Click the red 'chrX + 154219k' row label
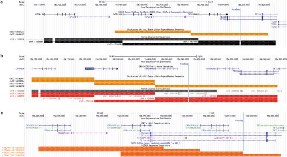This screenshot has height=157, width=287. (x=17, y=94)
